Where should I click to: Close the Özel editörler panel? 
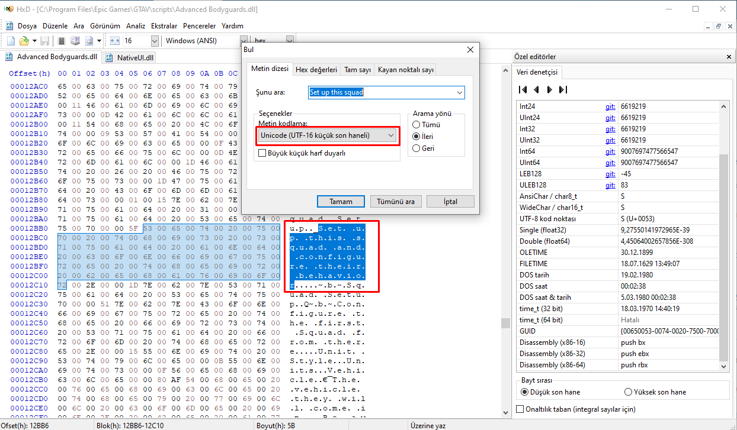point(729,57)
